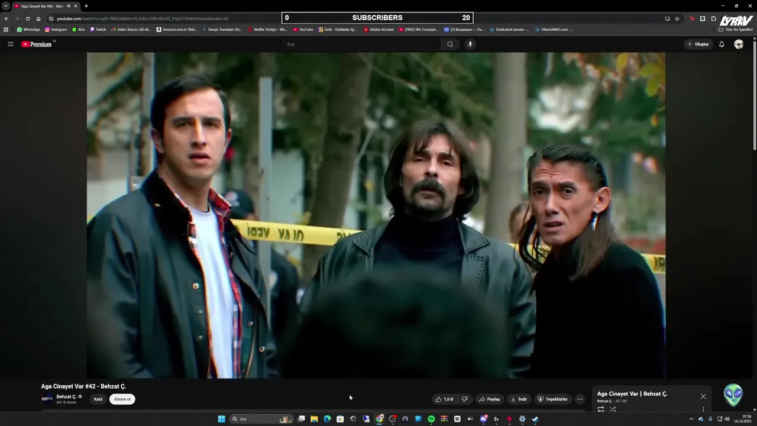Open Steam from the taskbar

pyautogui.click(x=535, y=419)
